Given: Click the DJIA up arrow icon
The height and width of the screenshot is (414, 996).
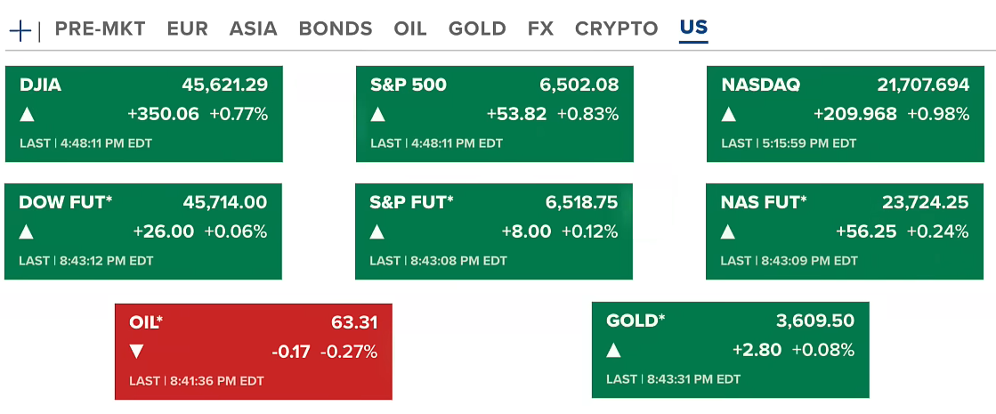Looking at the screenshot, I should point(28,114).
